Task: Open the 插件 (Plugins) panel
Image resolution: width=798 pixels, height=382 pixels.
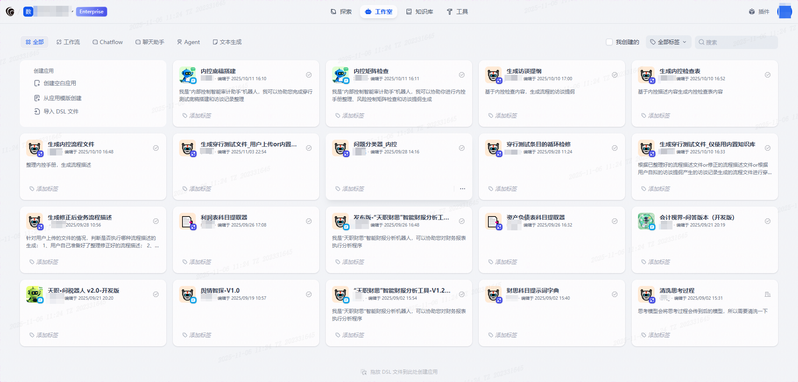Action: (759, 12)
